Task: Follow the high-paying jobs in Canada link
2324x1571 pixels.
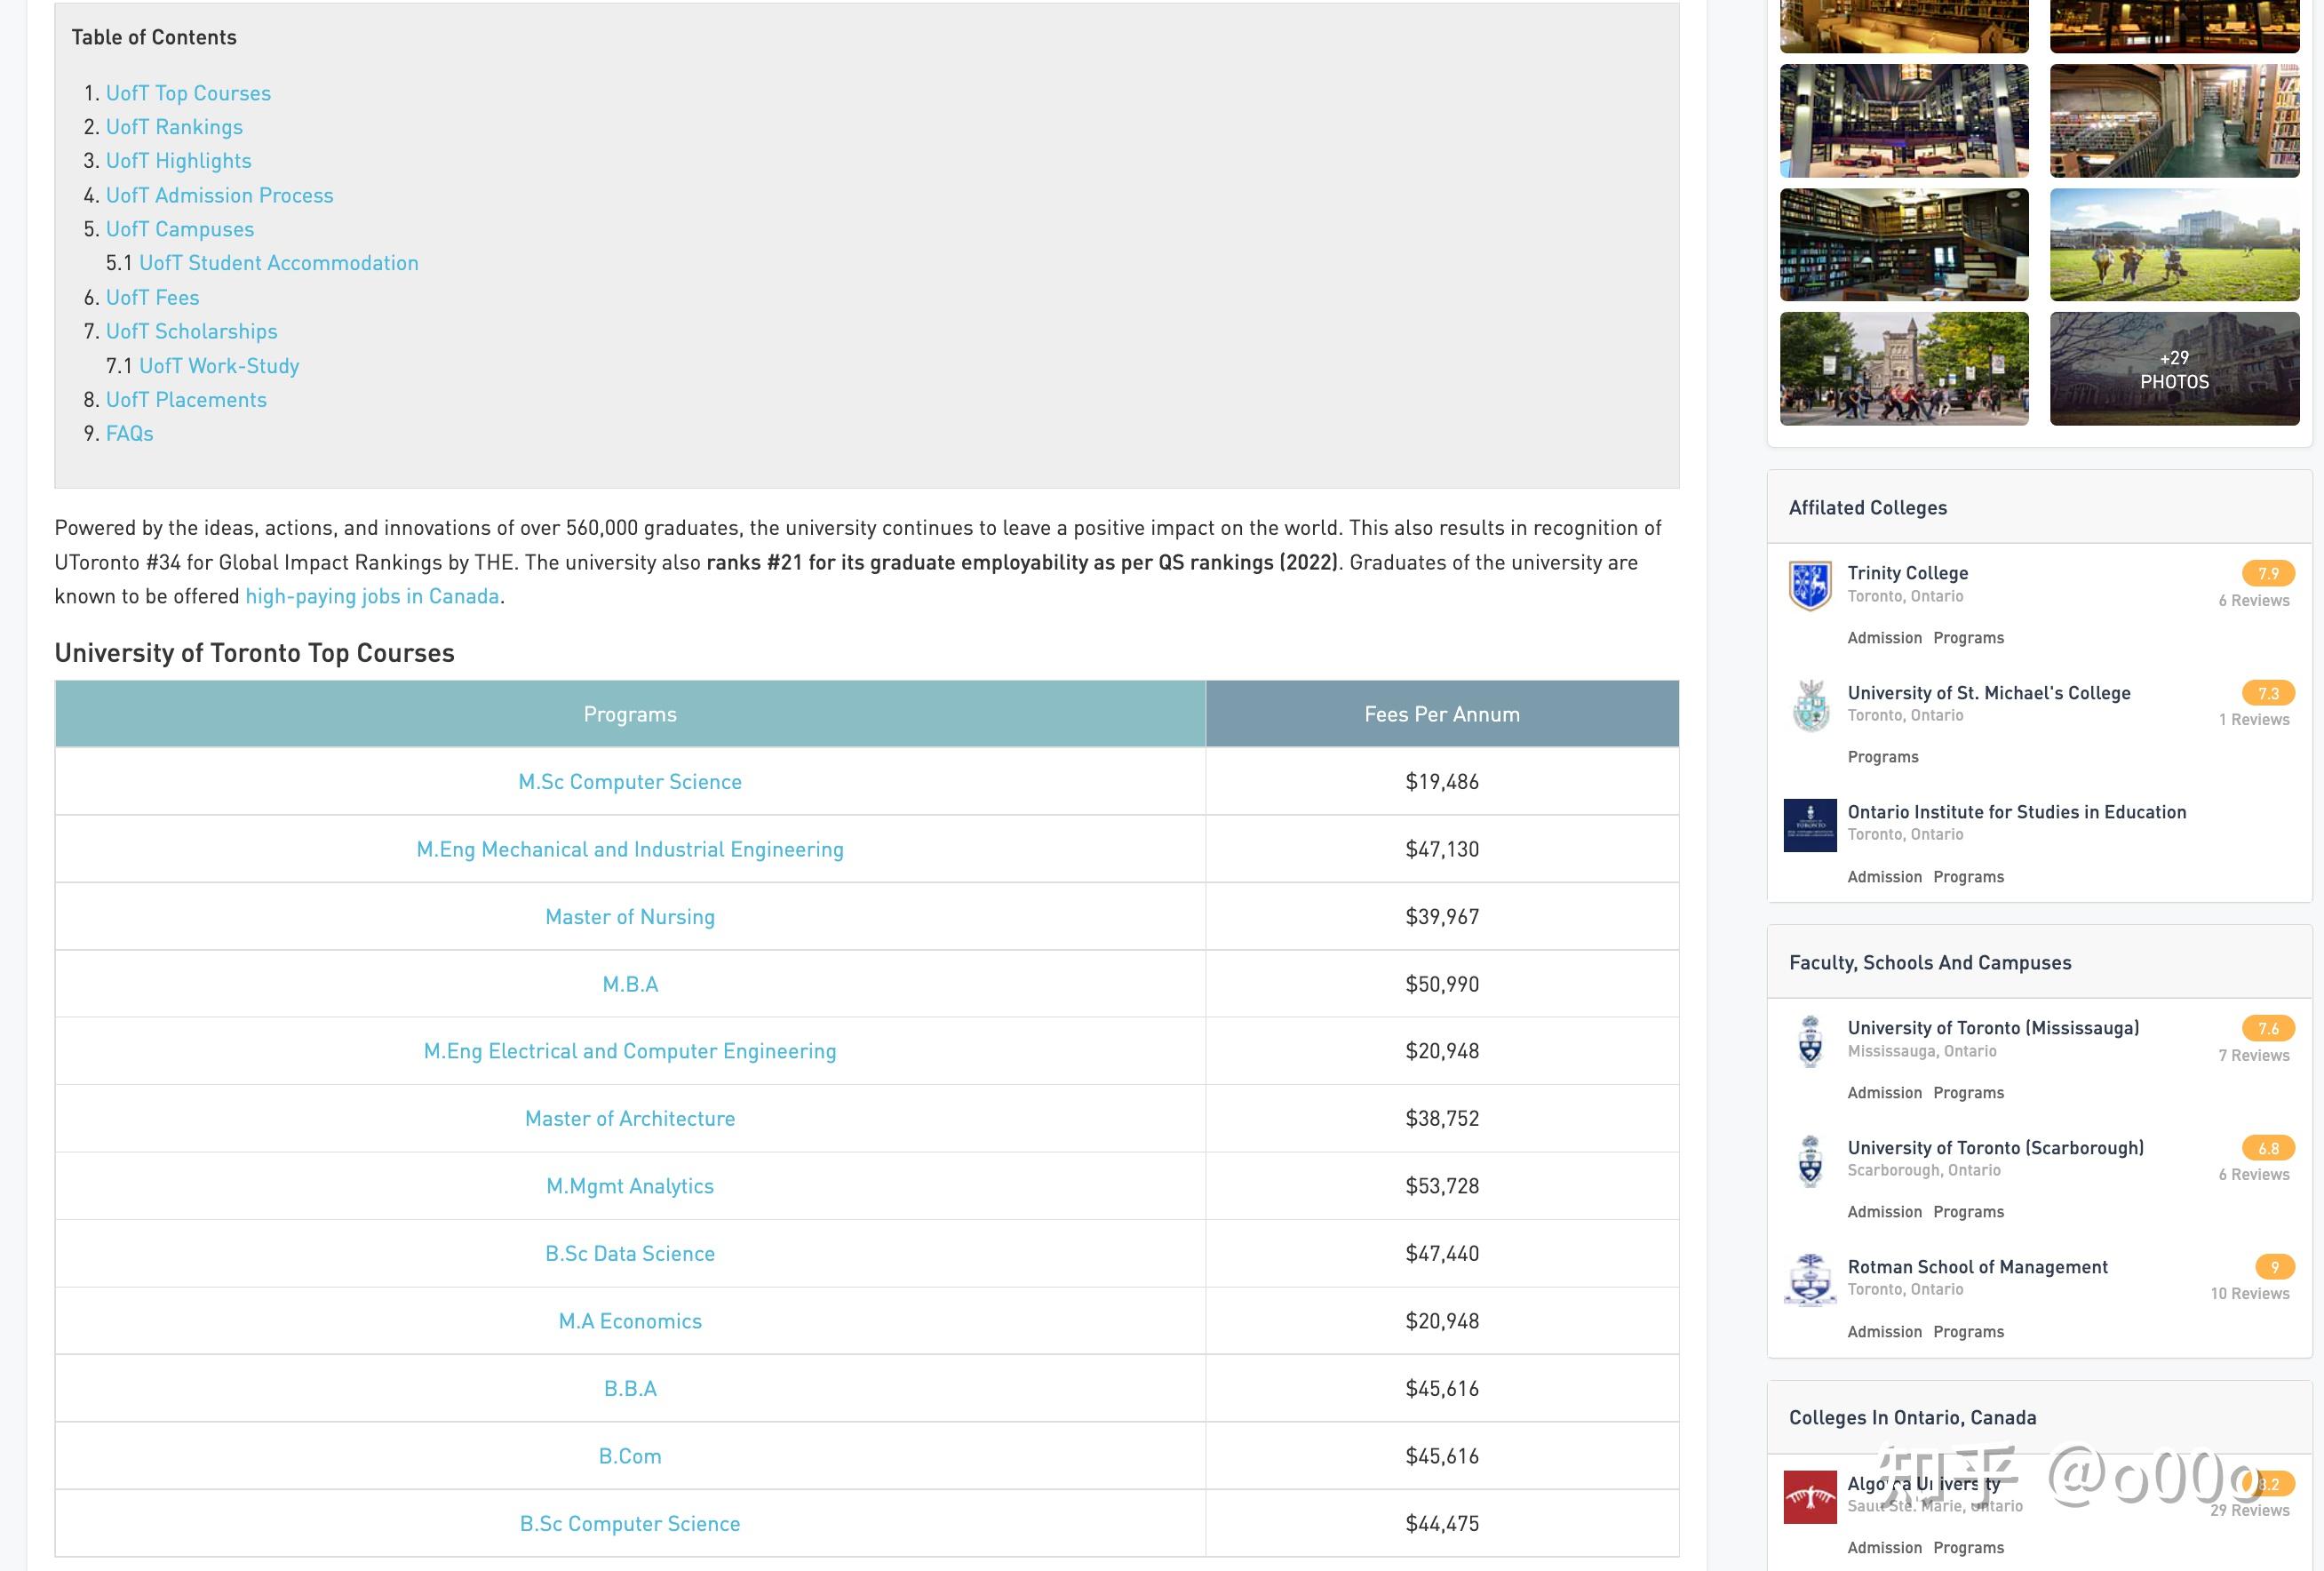Action: [x=372, y=596]
